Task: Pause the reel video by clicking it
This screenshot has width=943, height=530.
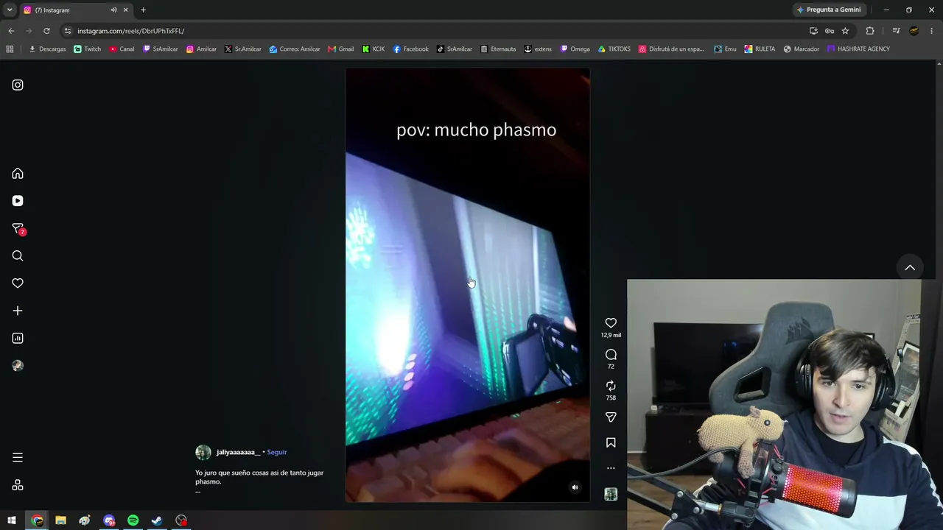Action: click(x=468, y=286)
